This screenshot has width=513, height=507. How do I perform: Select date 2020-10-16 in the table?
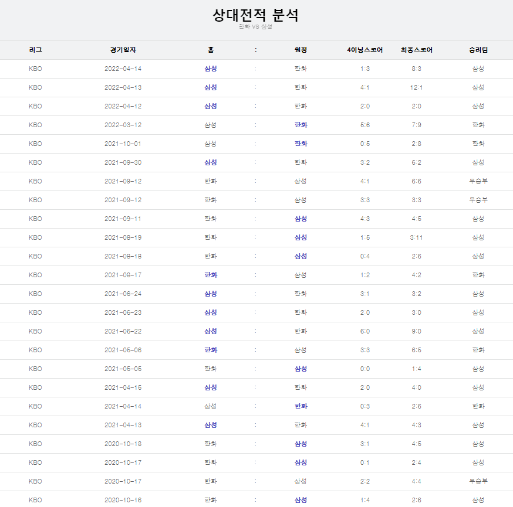click(123, 500)
